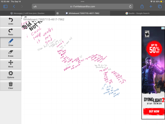
Task: Select the Draw pencil tool
Action: (11, 42)
